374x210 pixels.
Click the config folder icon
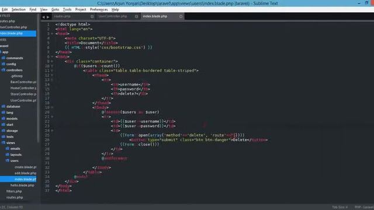pyautogui.click(x=4, y=64)
